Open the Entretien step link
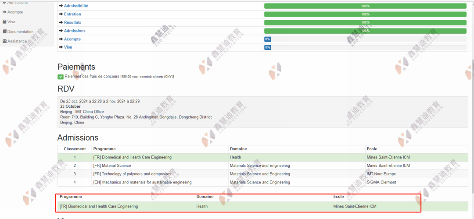 click(x=72, y=14)
